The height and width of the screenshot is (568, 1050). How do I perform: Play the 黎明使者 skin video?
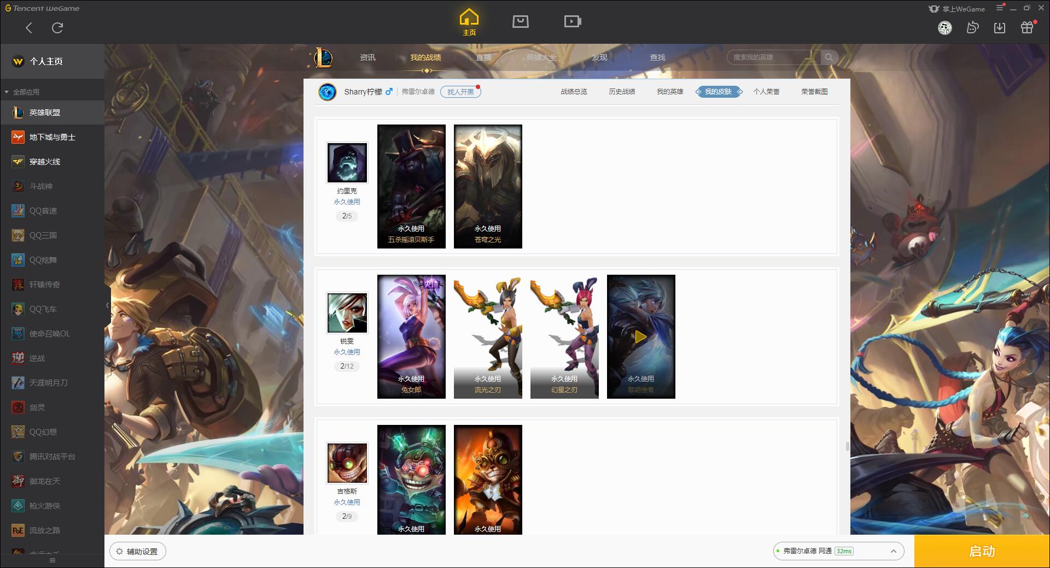640,337
